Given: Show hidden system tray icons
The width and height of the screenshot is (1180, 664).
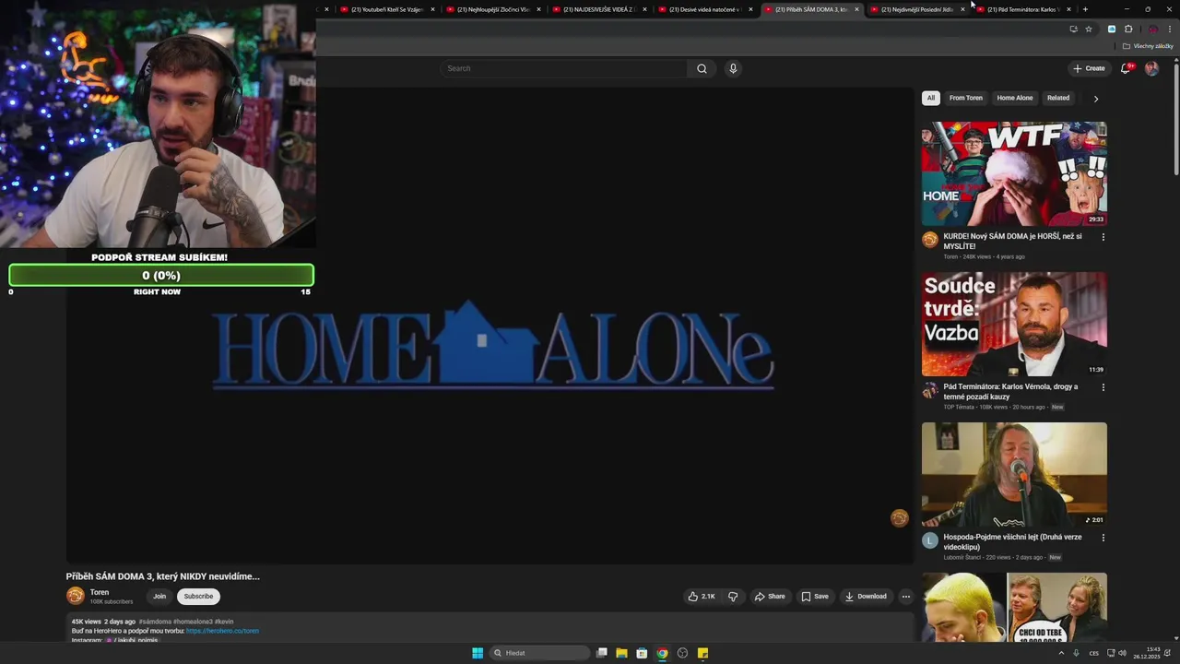Looking at the screenshot, I should pyautogui.click(x=1061, y=653).
